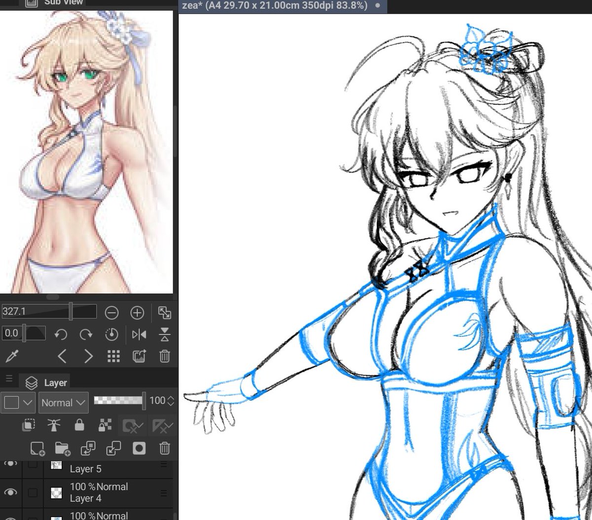Delete selected layer in Layer palette
The height and width of the screenshot is (520, 592).
point(165,448)
